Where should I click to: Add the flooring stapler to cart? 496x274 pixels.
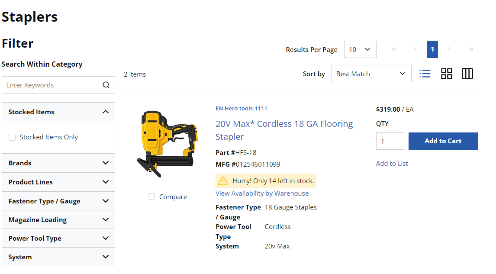point(443,141)
